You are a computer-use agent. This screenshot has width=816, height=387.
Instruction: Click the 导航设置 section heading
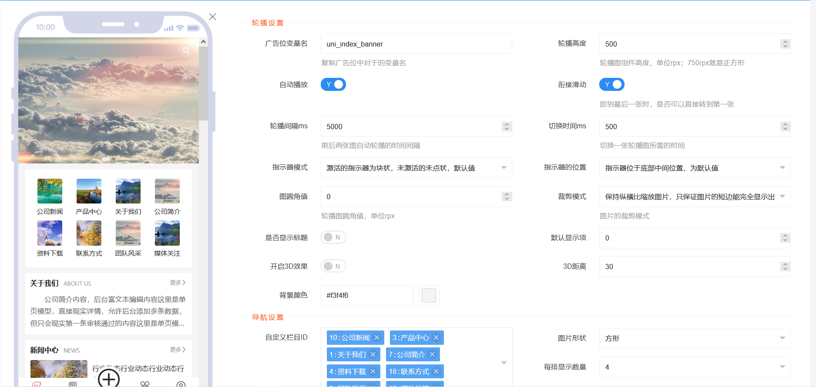268,317
